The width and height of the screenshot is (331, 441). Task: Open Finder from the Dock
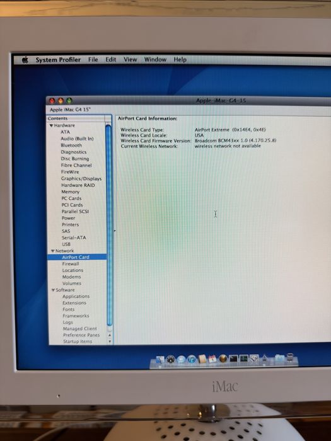pos(160,359)
